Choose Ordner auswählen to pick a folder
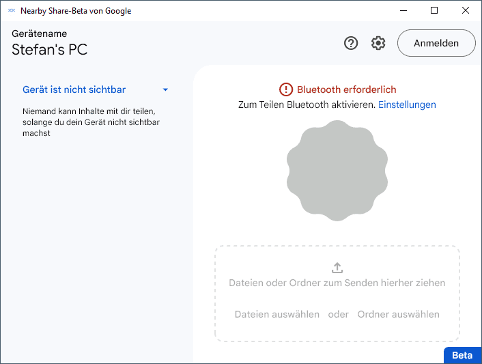The width and height of the screenshot is (482, 364). (398, 314)
